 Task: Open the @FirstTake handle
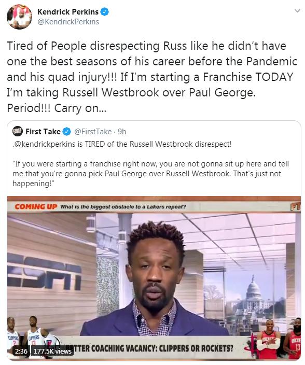point(93,132)
